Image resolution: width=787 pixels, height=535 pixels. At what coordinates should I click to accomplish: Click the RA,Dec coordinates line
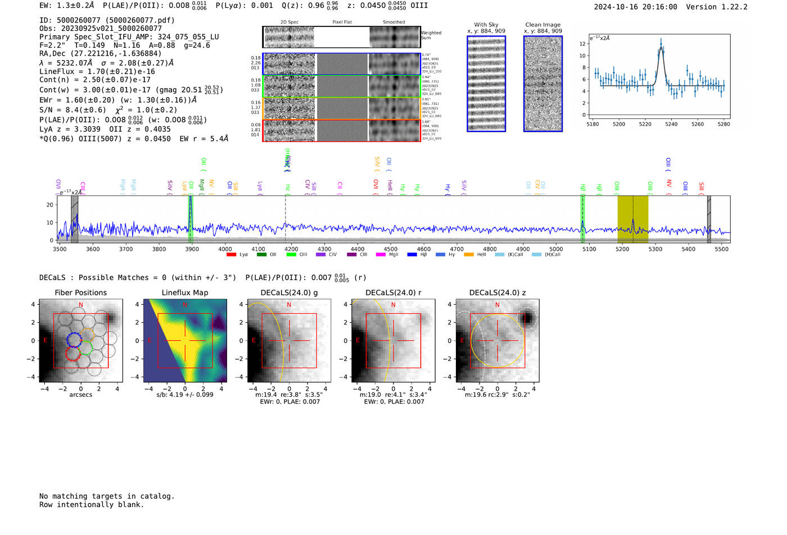tap(101, 53)
